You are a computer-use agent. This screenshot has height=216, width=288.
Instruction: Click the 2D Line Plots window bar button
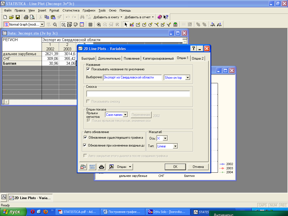30,198
